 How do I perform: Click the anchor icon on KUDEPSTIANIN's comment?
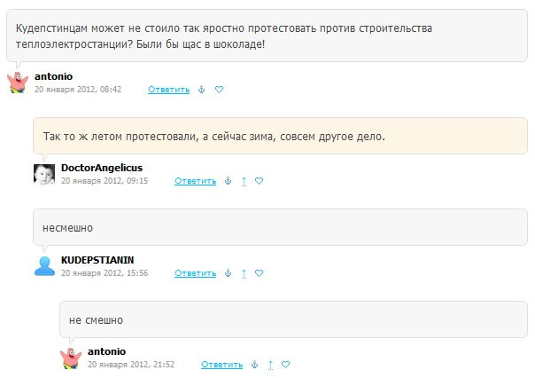coord(228,273)
